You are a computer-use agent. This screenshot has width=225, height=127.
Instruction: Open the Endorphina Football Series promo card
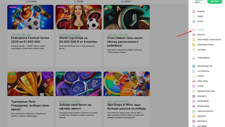click(x=30, y=36)
